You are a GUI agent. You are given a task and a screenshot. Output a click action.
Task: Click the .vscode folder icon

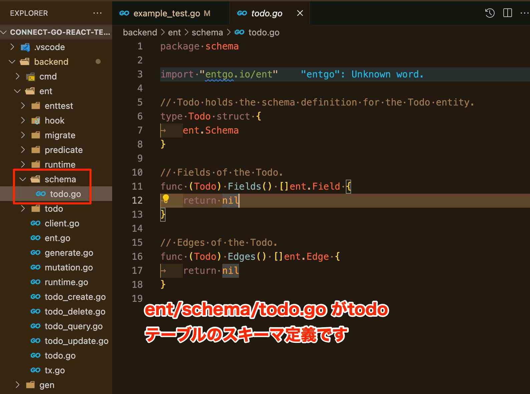25,47
